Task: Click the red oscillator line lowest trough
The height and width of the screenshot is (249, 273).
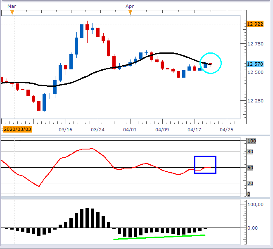Action: tap(39, 186)
